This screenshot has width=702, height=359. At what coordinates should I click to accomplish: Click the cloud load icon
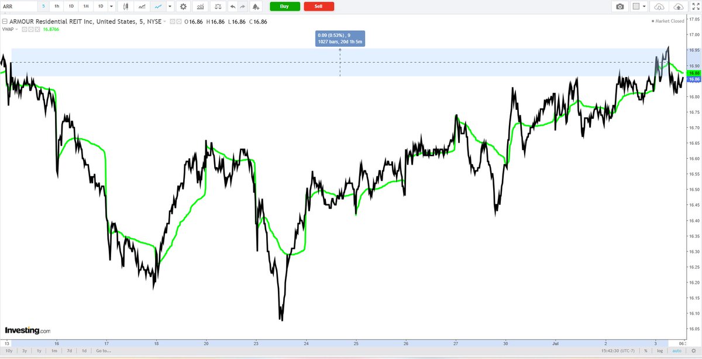tap(658, 6)
